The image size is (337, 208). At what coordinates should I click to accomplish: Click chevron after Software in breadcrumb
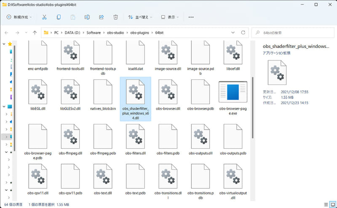(x=104, y=33)
